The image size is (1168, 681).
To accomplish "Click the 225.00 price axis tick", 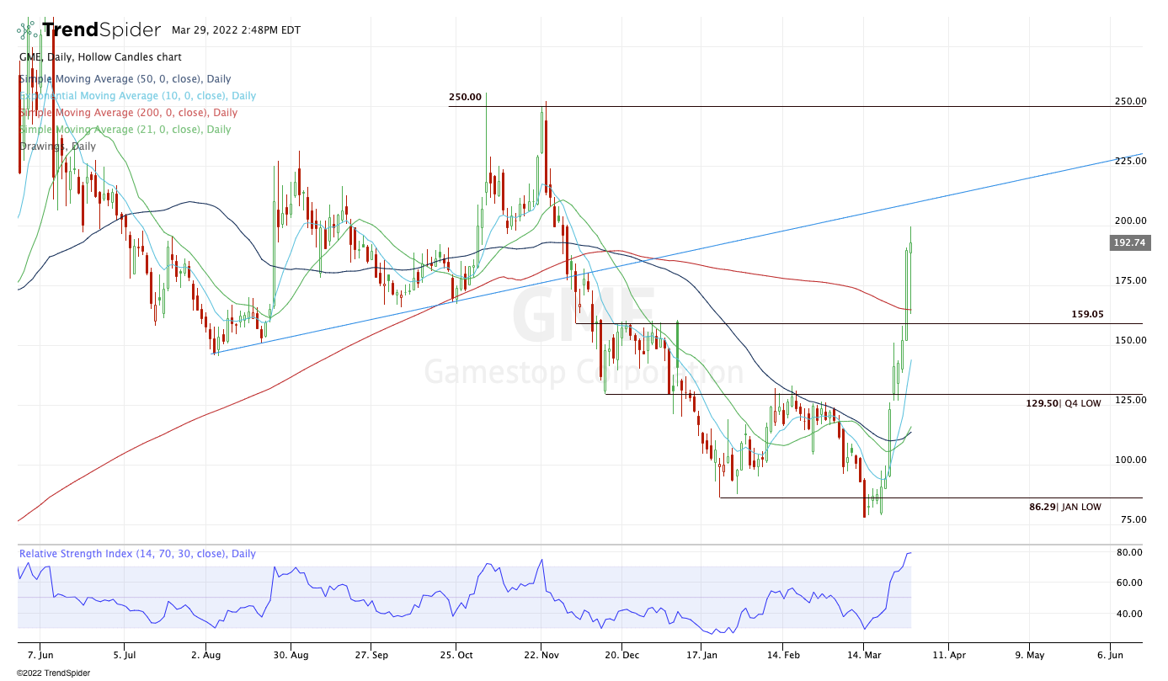I will click(x=1129, y=161).
